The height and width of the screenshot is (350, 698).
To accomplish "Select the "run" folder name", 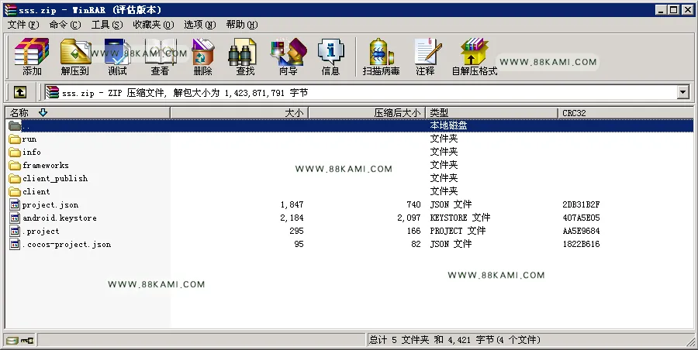I will click(x=29, y=139).
